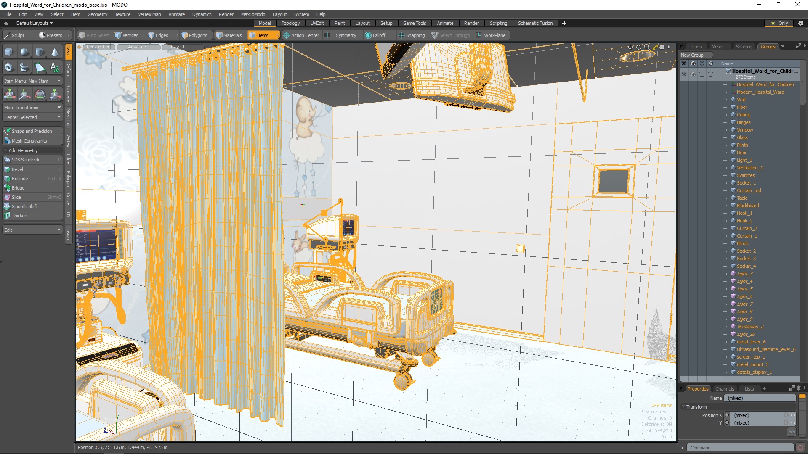
Task: Toggle Auto Select mode
Action: [94, 35]
